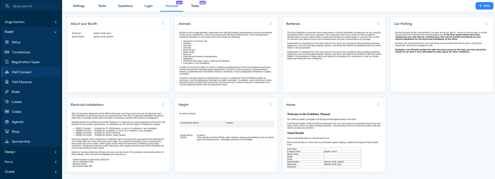Image resolution: width=495 pixels, height=179 pixels.
Task: Open About your Booth options menu
Action: [163, 24]
